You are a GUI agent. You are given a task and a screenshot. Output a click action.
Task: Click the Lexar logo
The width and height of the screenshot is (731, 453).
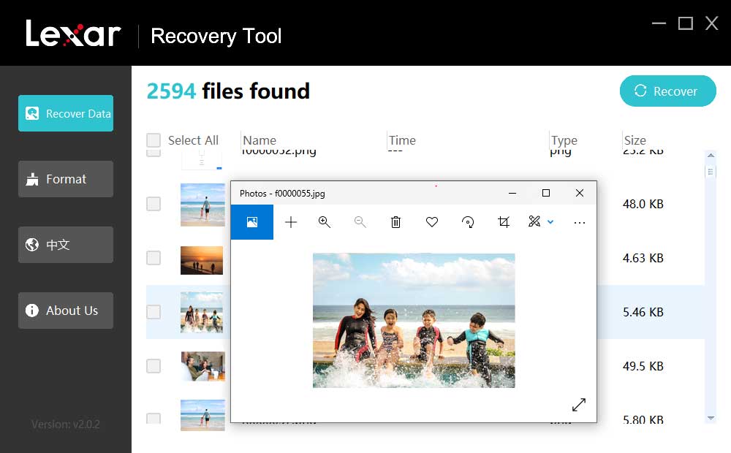73,34
